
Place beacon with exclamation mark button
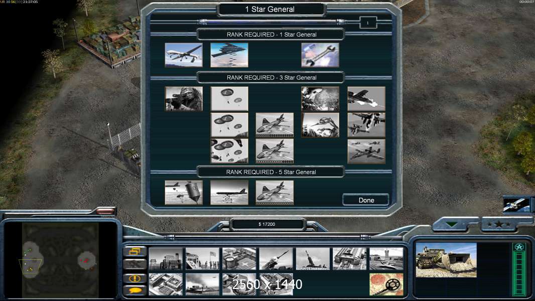tap(135, 278)
